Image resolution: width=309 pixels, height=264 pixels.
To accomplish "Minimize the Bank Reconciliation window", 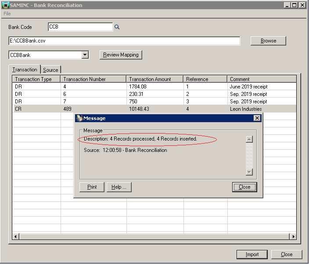I will click(287, 5).
